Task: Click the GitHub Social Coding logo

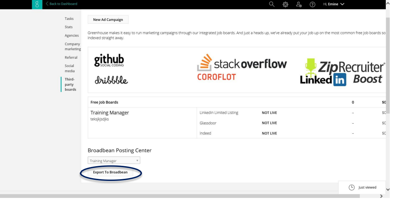Action: coord(109,60)
